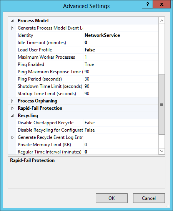Click the OK button
This screenshot has width=173, height=211.
pyautogui.click(x=111, y=198)
